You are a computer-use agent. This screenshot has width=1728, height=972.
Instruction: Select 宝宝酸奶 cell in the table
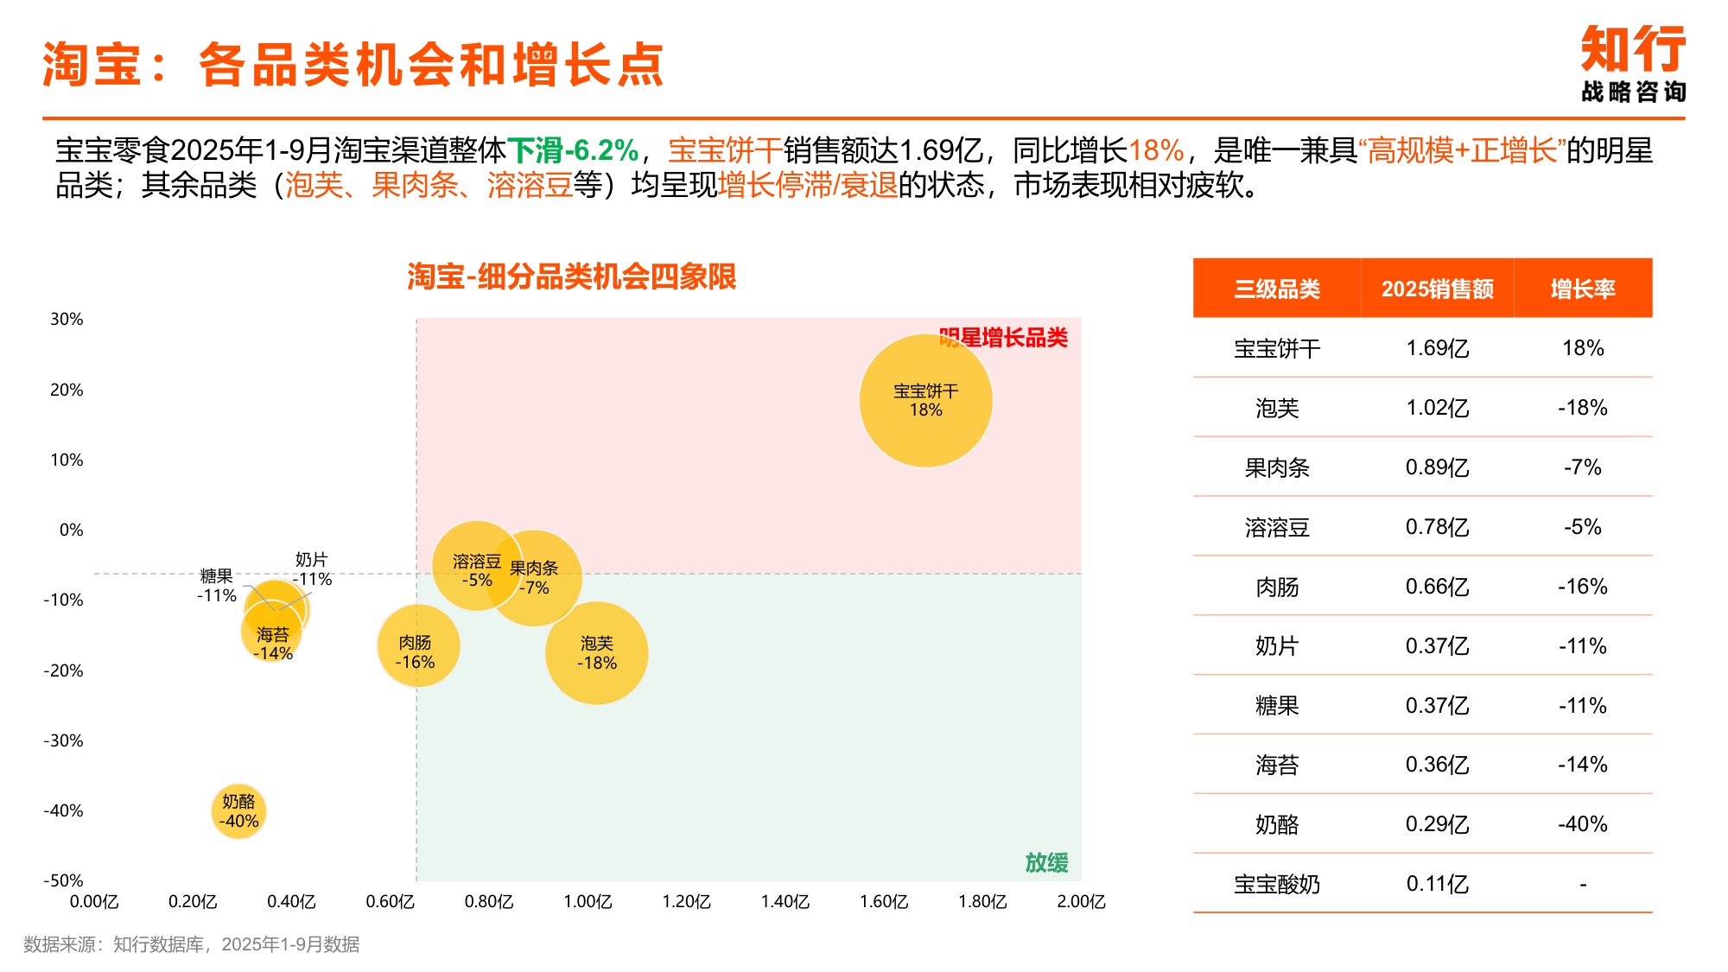coord(1277,884)
